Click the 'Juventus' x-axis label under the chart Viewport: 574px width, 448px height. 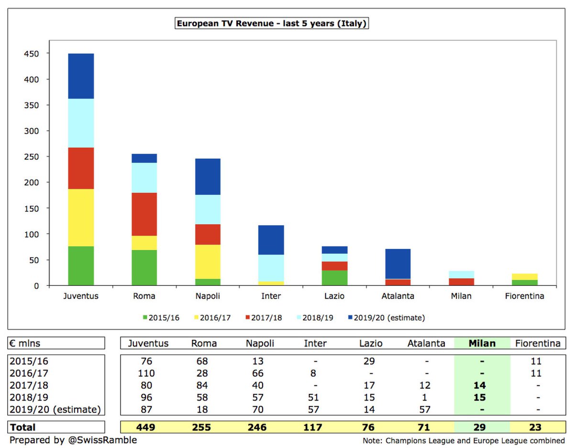[81, 296]
